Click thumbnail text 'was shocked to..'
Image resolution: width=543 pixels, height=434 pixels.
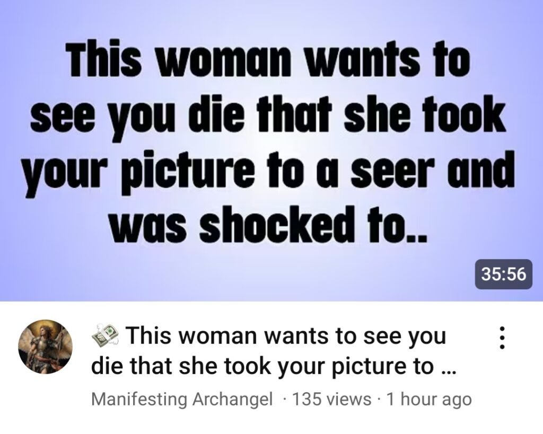click(x=268, y=224)
